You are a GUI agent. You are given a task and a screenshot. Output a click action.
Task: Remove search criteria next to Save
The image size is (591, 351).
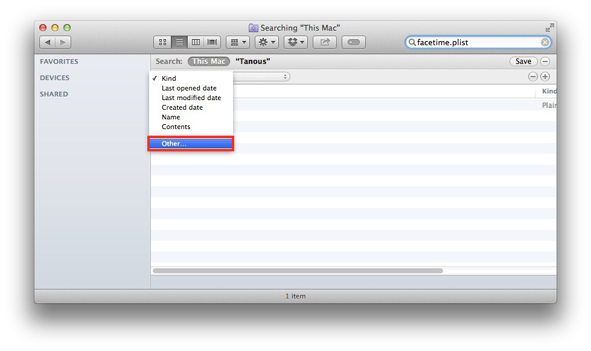point(545,62)
